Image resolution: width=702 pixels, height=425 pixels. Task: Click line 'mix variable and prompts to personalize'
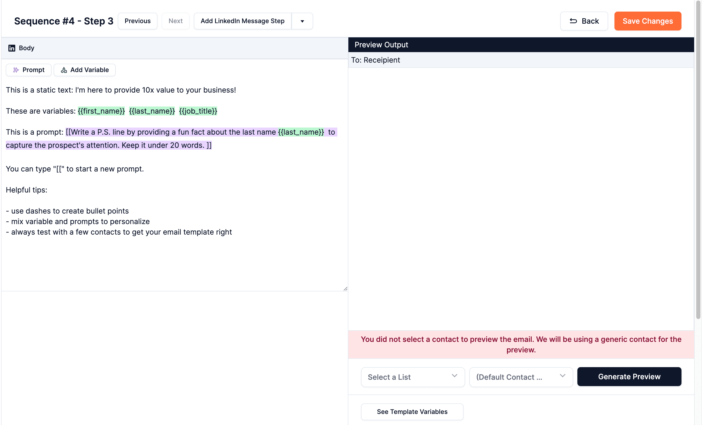pyautogui.click(x=78, y=221)
